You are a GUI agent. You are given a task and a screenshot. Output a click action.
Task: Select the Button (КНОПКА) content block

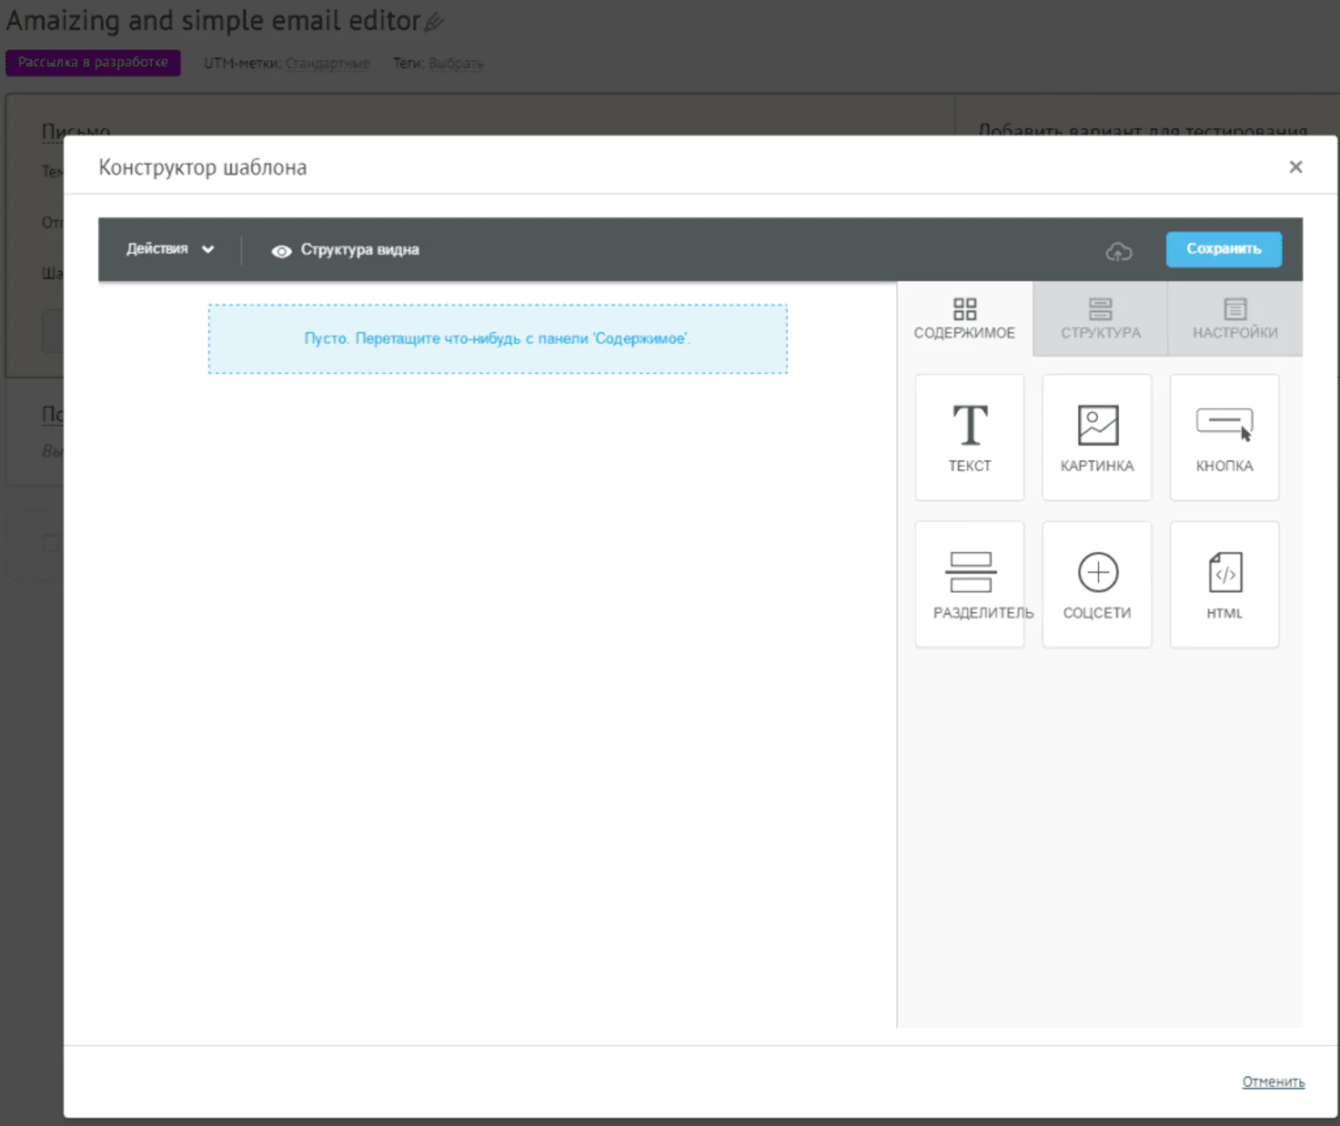click(1224, 437)
